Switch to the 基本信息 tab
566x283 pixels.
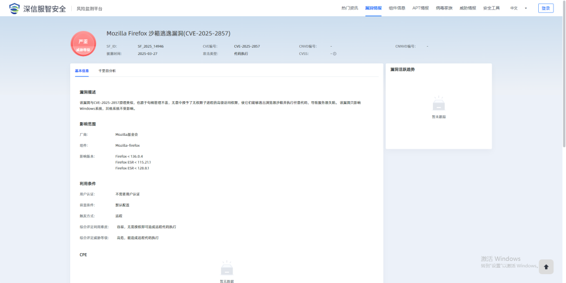(82, 71)
